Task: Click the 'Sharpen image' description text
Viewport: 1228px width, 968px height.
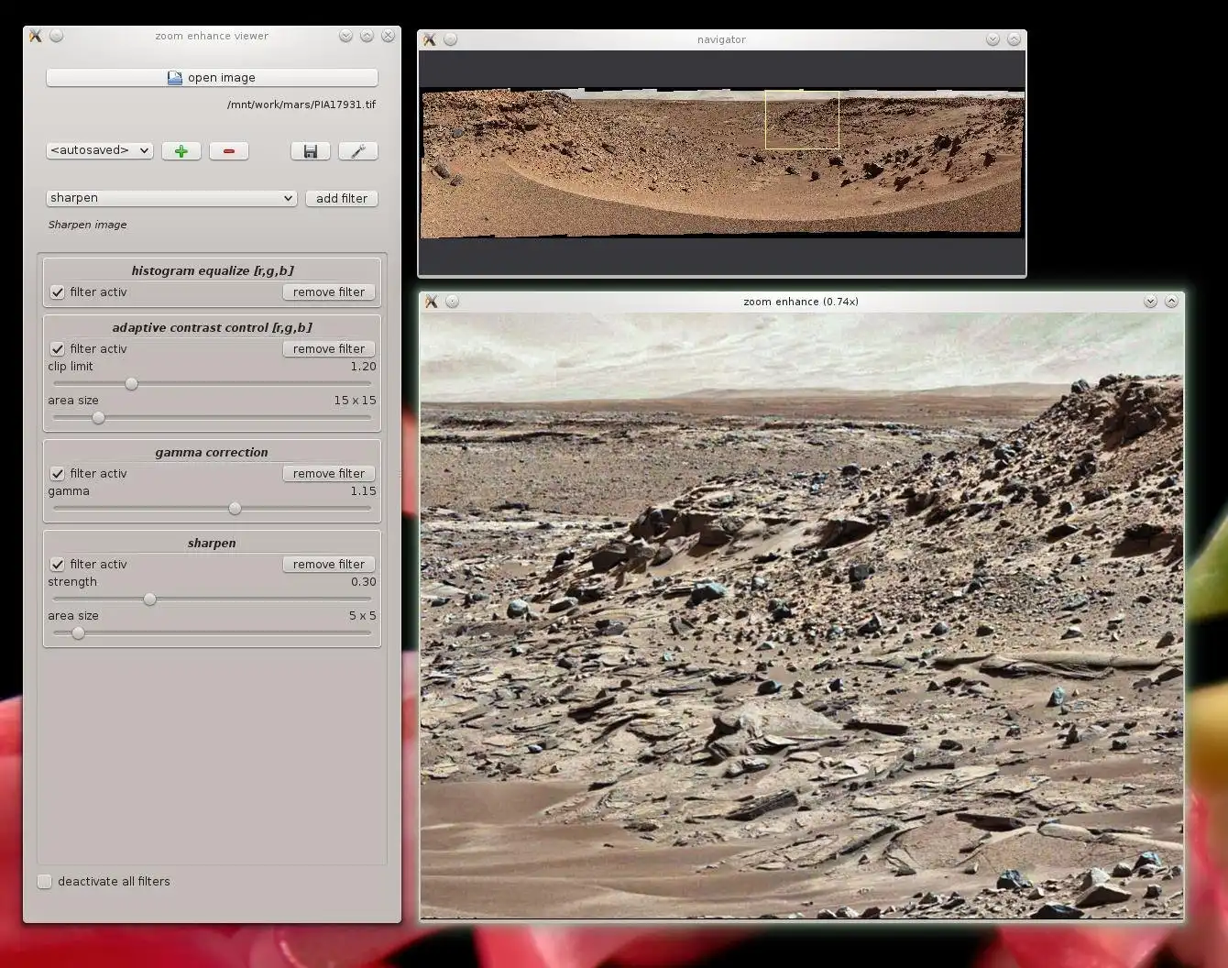Action: pos(88,225)
